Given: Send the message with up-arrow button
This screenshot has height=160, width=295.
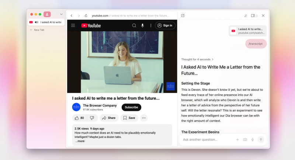Looking at the screenshot, I should click(x=261, y=139).
